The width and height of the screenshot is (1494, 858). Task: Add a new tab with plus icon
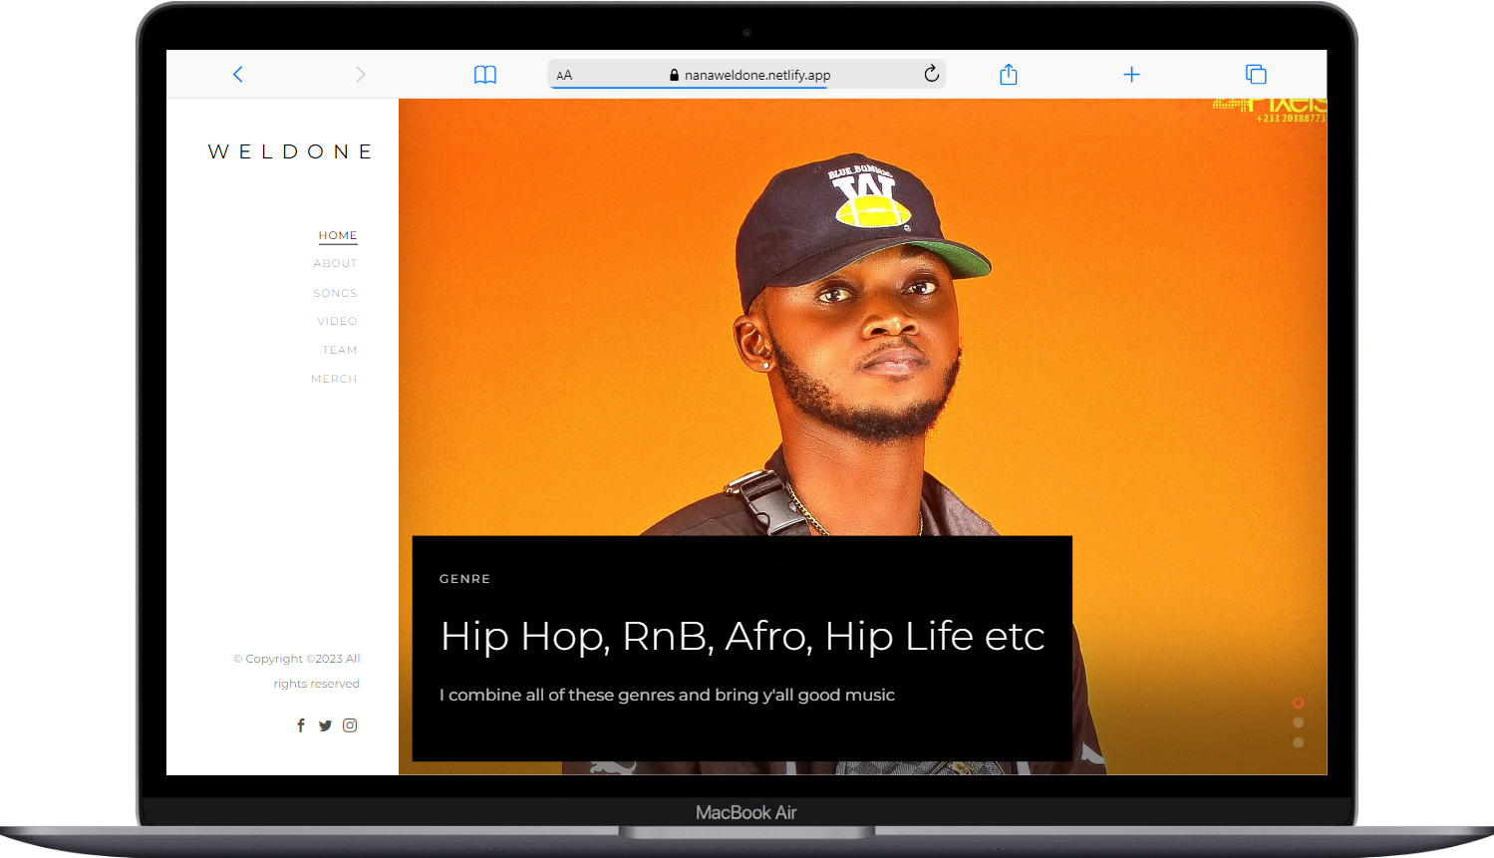coord(1131,75)
